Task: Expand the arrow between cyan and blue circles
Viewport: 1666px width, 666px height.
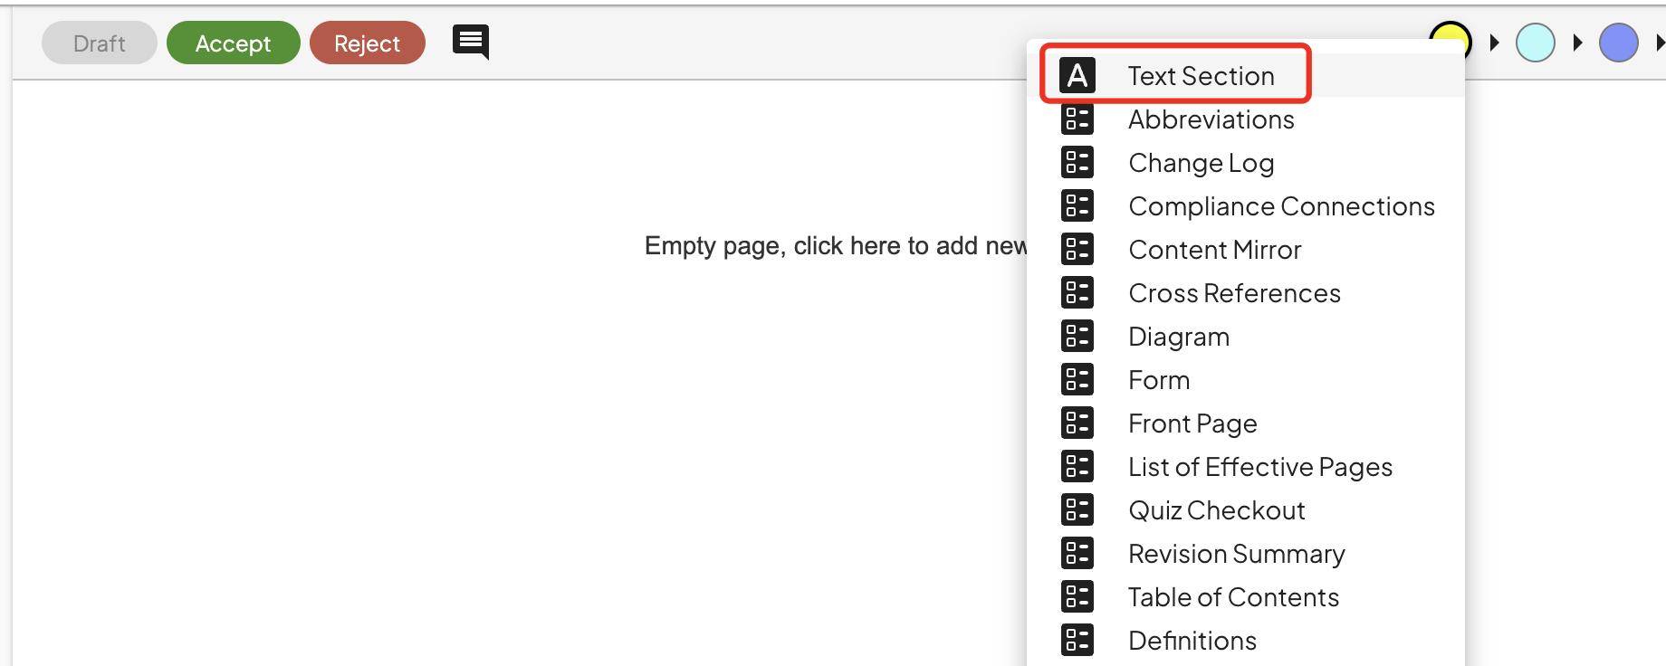Action: pyautogui.click(x=1578, y=42)
